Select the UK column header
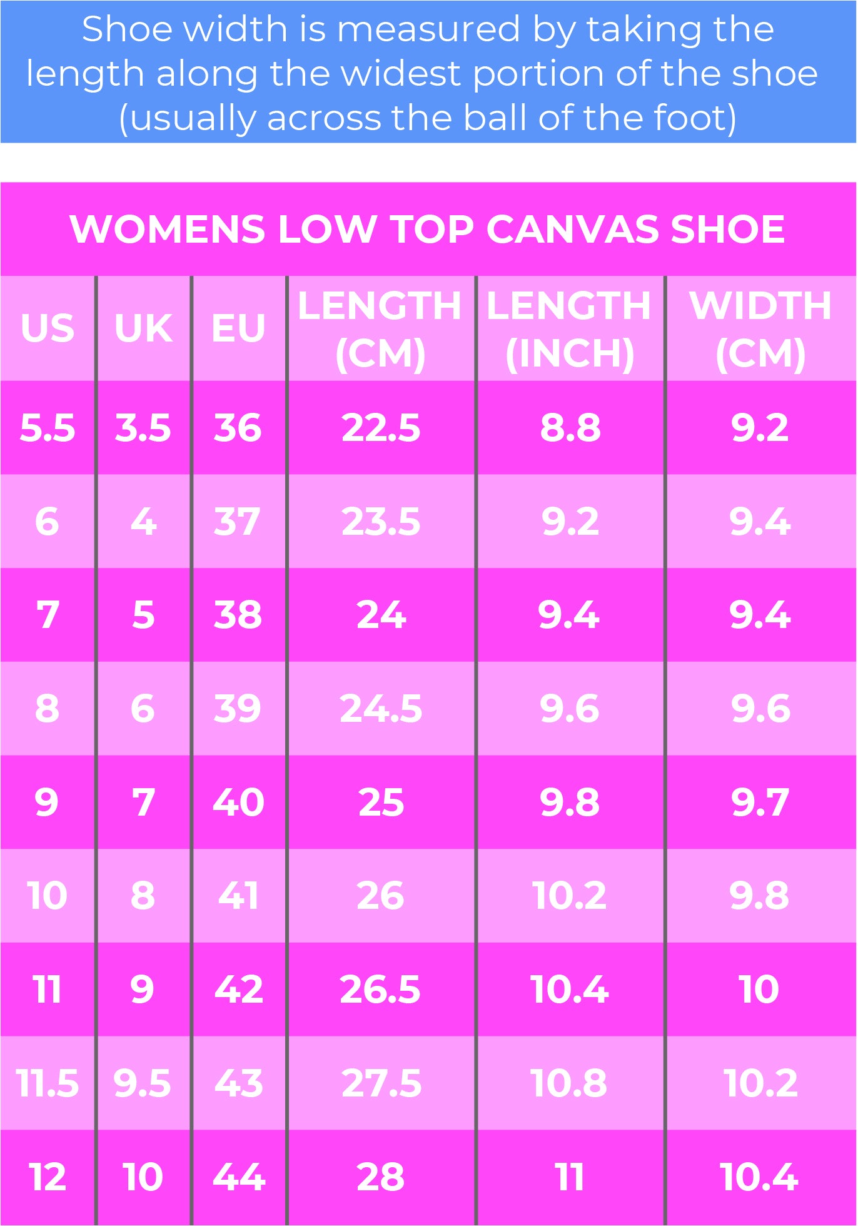Viewport: 858px width, 1226px height. tap(144, 328)
